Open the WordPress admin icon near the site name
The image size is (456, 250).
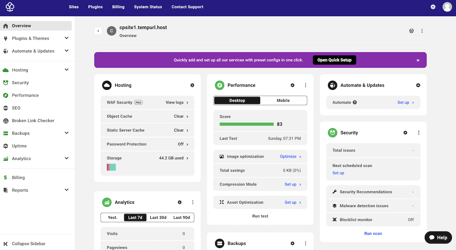(x=411, y=31)
